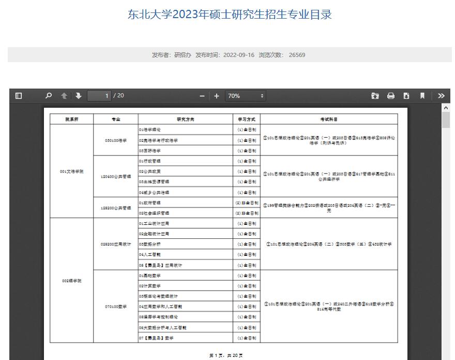The height and width of the screenshot is (360, 455).
Task: Click major cell 125200公共管理
Action: click(x=116, y=208)
